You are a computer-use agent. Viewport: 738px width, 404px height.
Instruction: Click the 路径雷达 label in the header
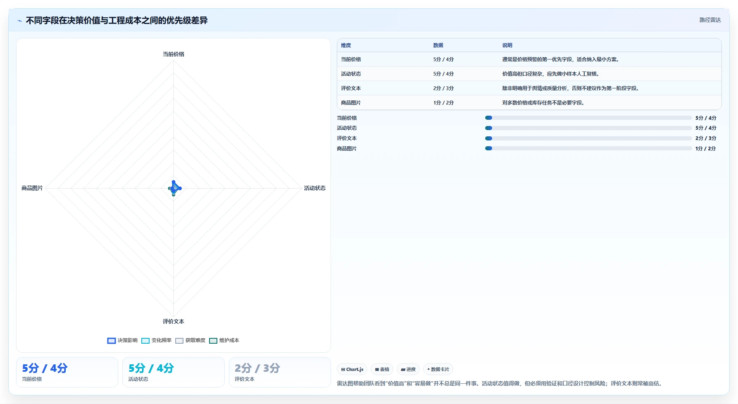tap(710, 20)
